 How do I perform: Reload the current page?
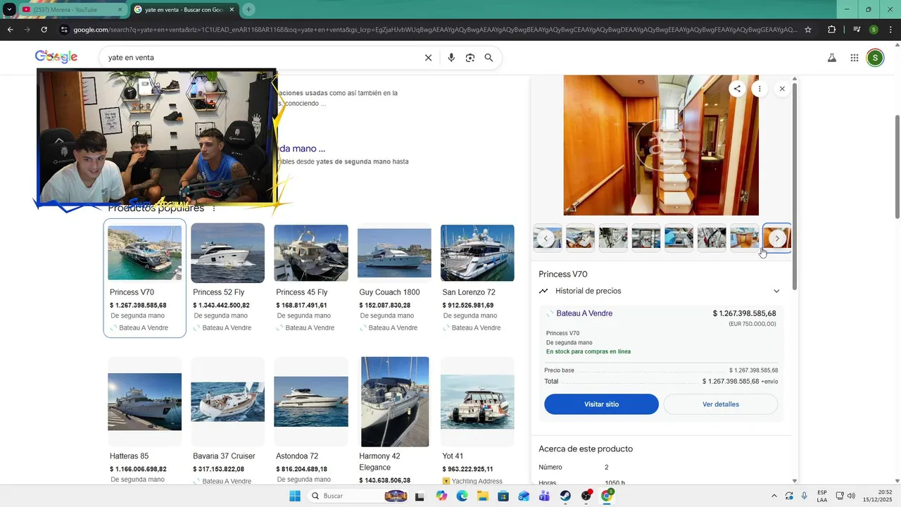click(x=44, y=30)
